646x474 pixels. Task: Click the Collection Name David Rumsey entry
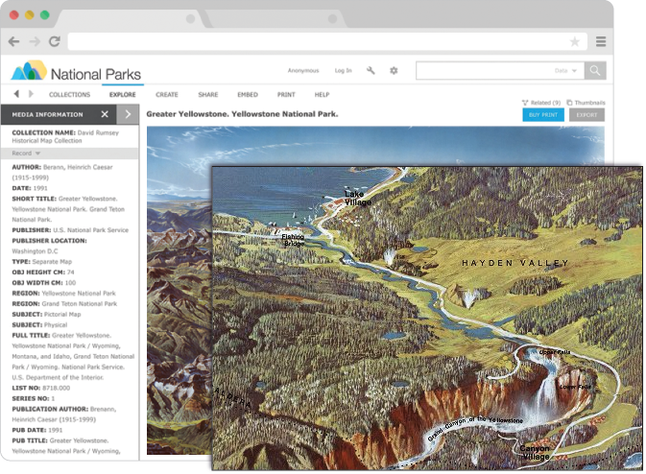point(65,136)
